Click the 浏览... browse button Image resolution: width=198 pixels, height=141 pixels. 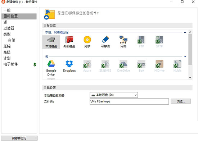pyautogui.click(x=181, y=101)
